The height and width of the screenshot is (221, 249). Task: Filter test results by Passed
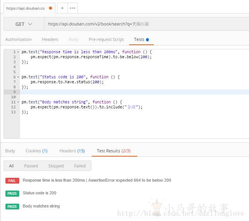pos(31,166)
